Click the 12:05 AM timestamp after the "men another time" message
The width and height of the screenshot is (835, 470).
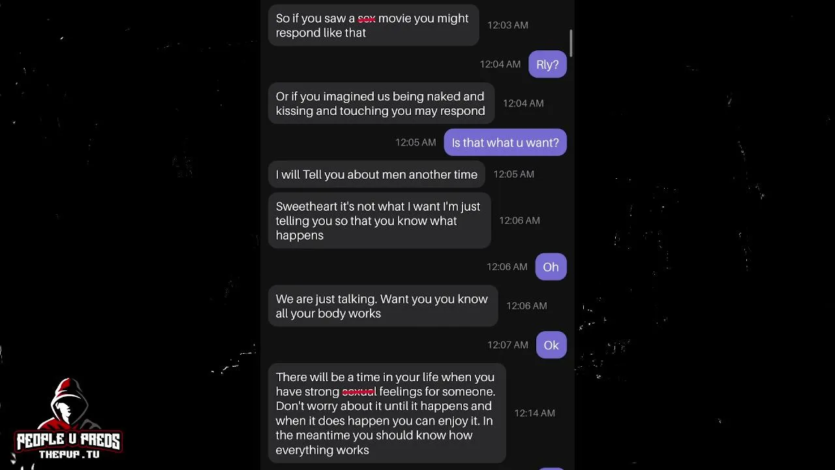(513, 174)
